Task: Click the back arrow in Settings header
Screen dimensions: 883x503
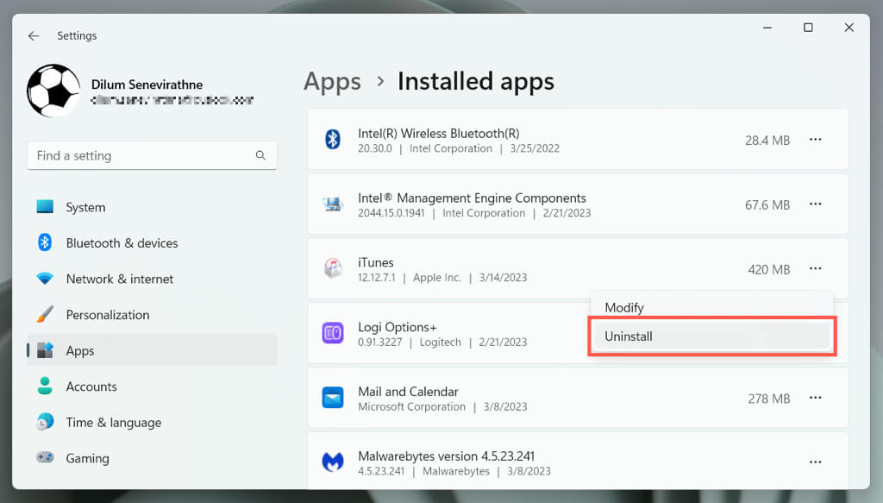Action: click(34, 36)
